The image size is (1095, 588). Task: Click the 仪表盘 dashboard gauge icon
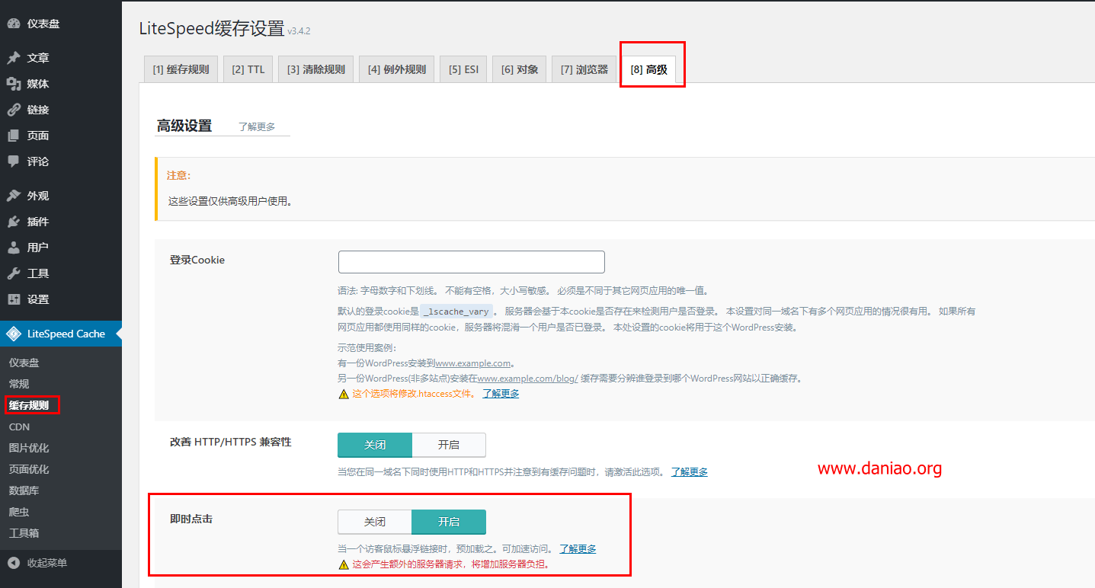tap(14, 24)
